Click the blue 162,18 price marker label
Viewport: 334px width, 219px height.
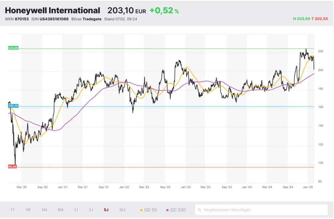click(13, 106)
